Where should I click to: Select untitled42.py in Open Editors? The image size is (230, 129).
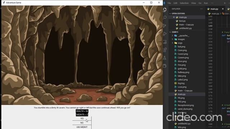click(185, 28)
